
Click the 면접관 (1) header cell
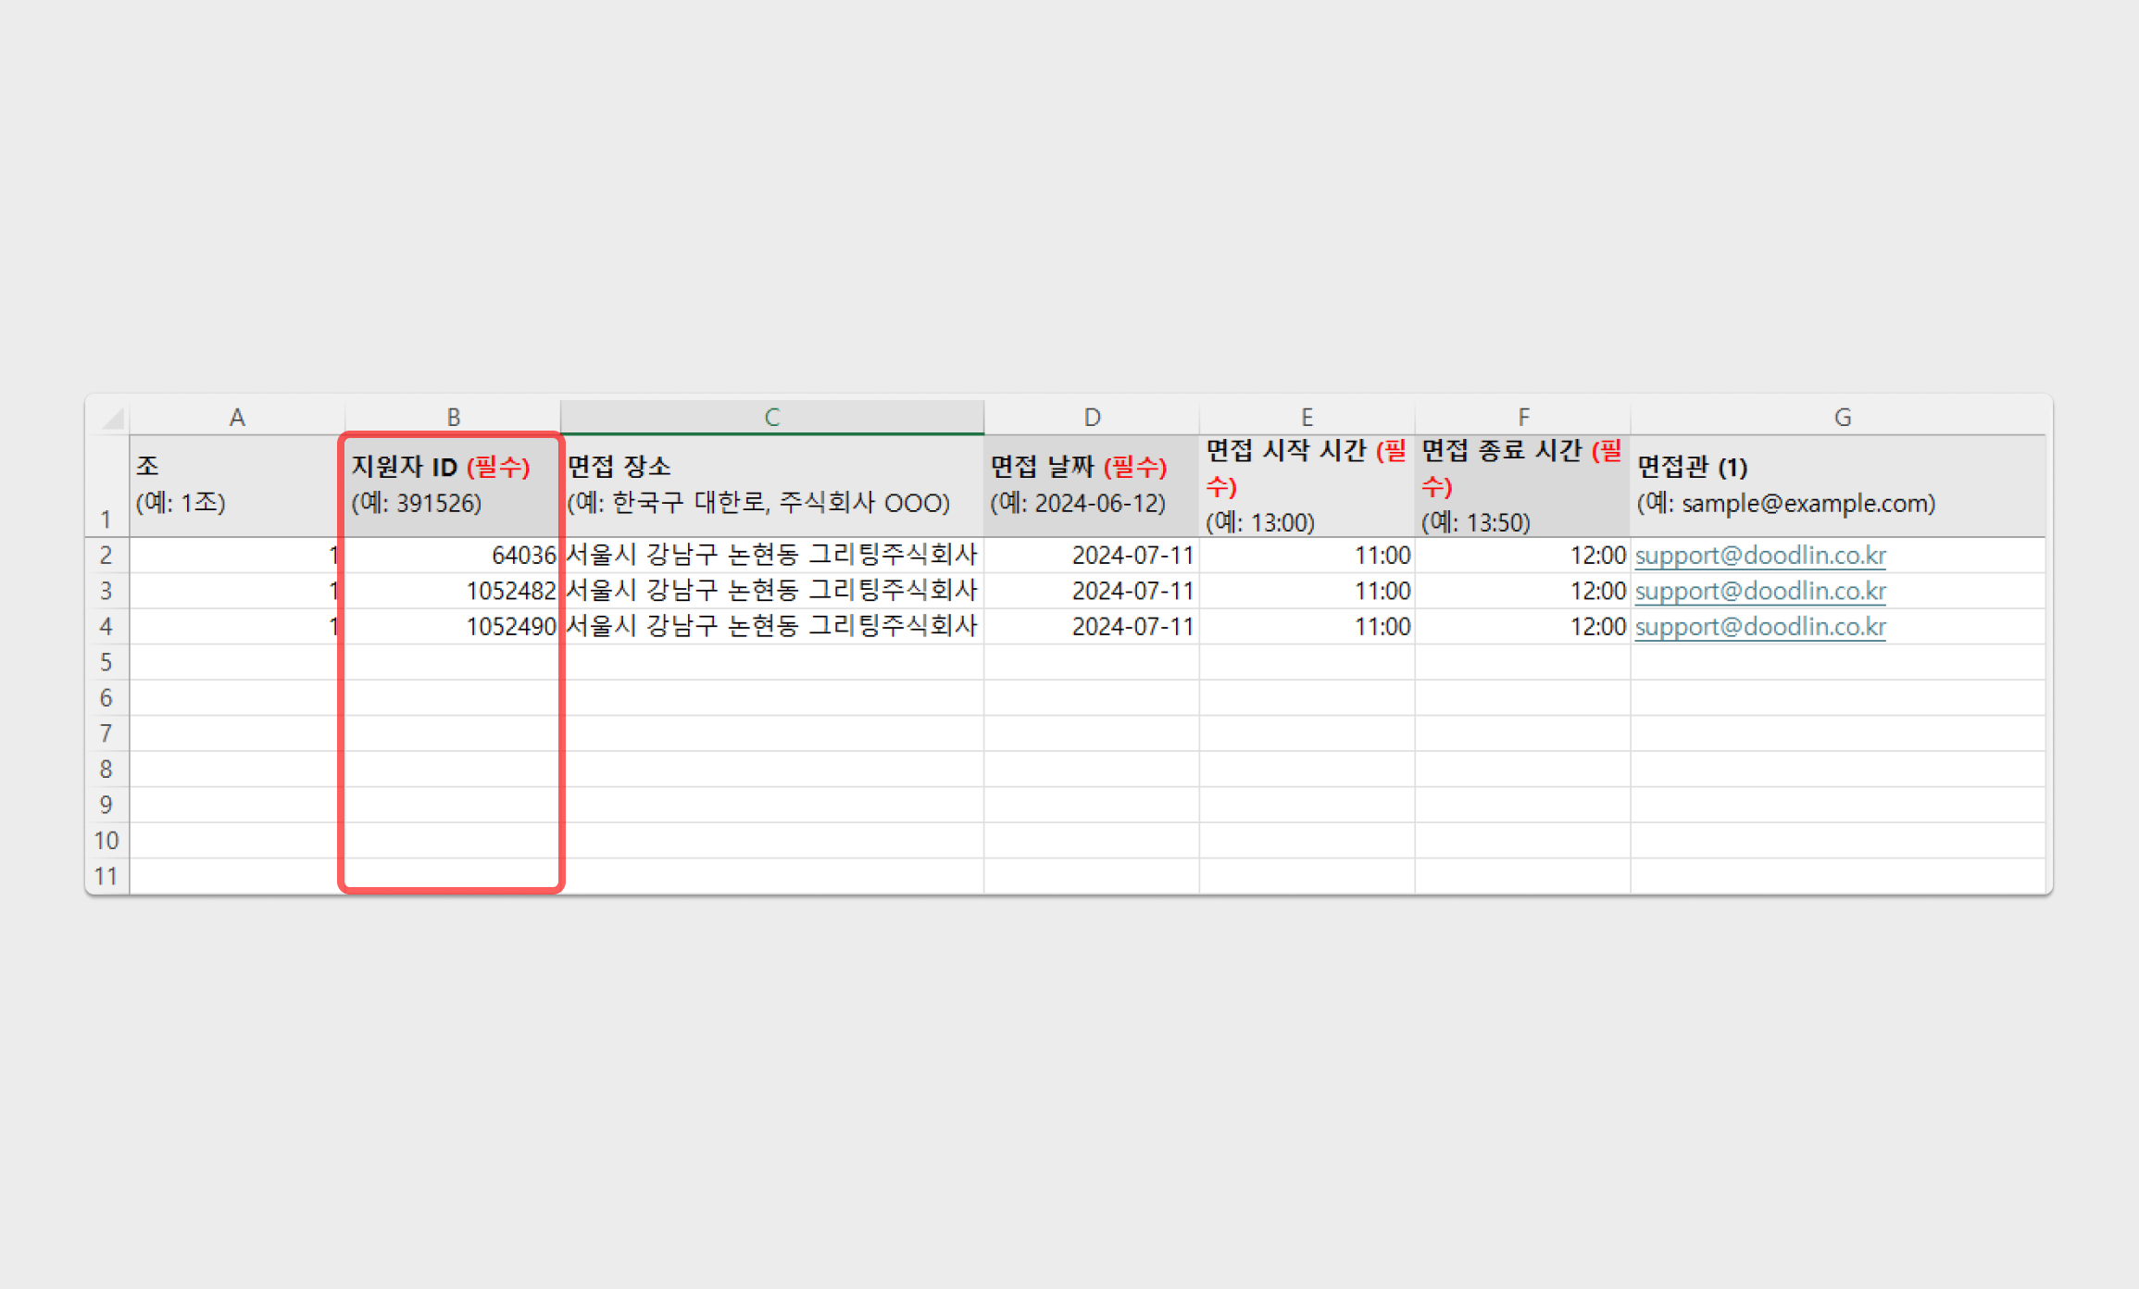coord(1838,485)
